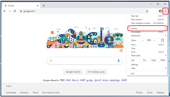Open the Advertising footer link
Image resolution: width=170 pixels, height=97 pixels.
click(x=11, y=93)
